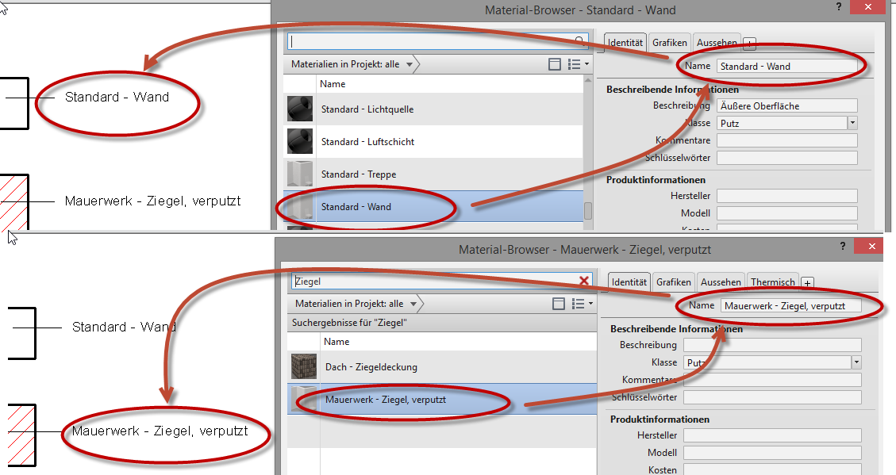This screenshot has height=475, width=896.
Task: Close the Material-Browser - Standard - Wand window
Action: pos(868,7)
